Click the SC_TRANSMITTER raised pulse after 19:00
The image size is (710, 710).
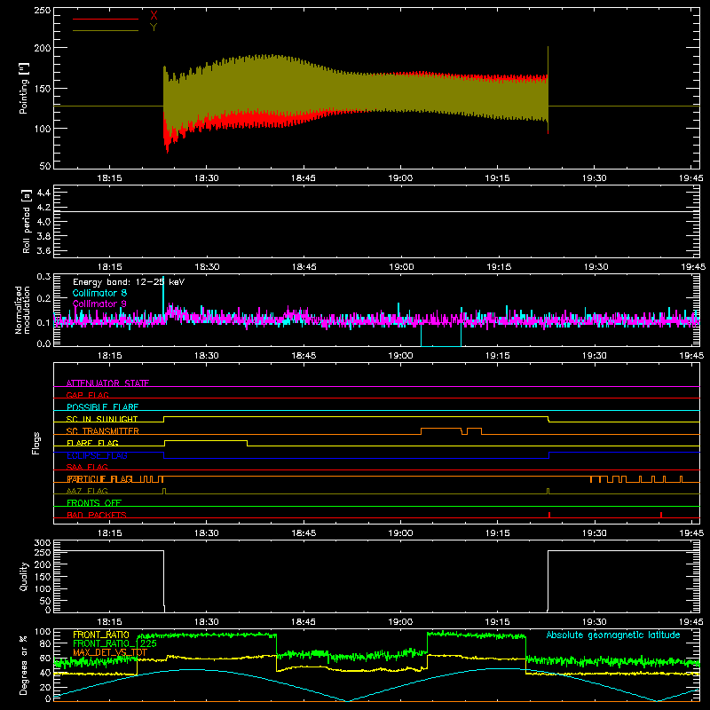[x=441, y=429]
